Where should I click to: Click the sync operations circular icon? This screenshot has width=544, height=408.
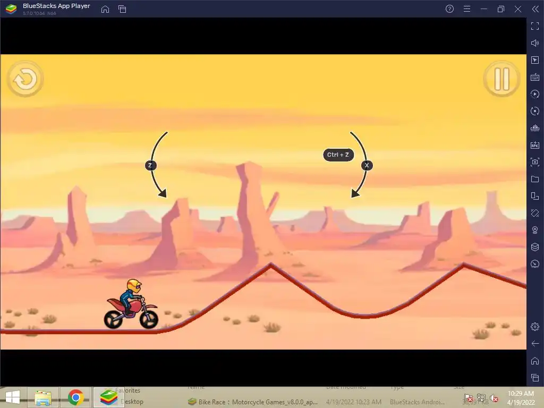point(535,111)
